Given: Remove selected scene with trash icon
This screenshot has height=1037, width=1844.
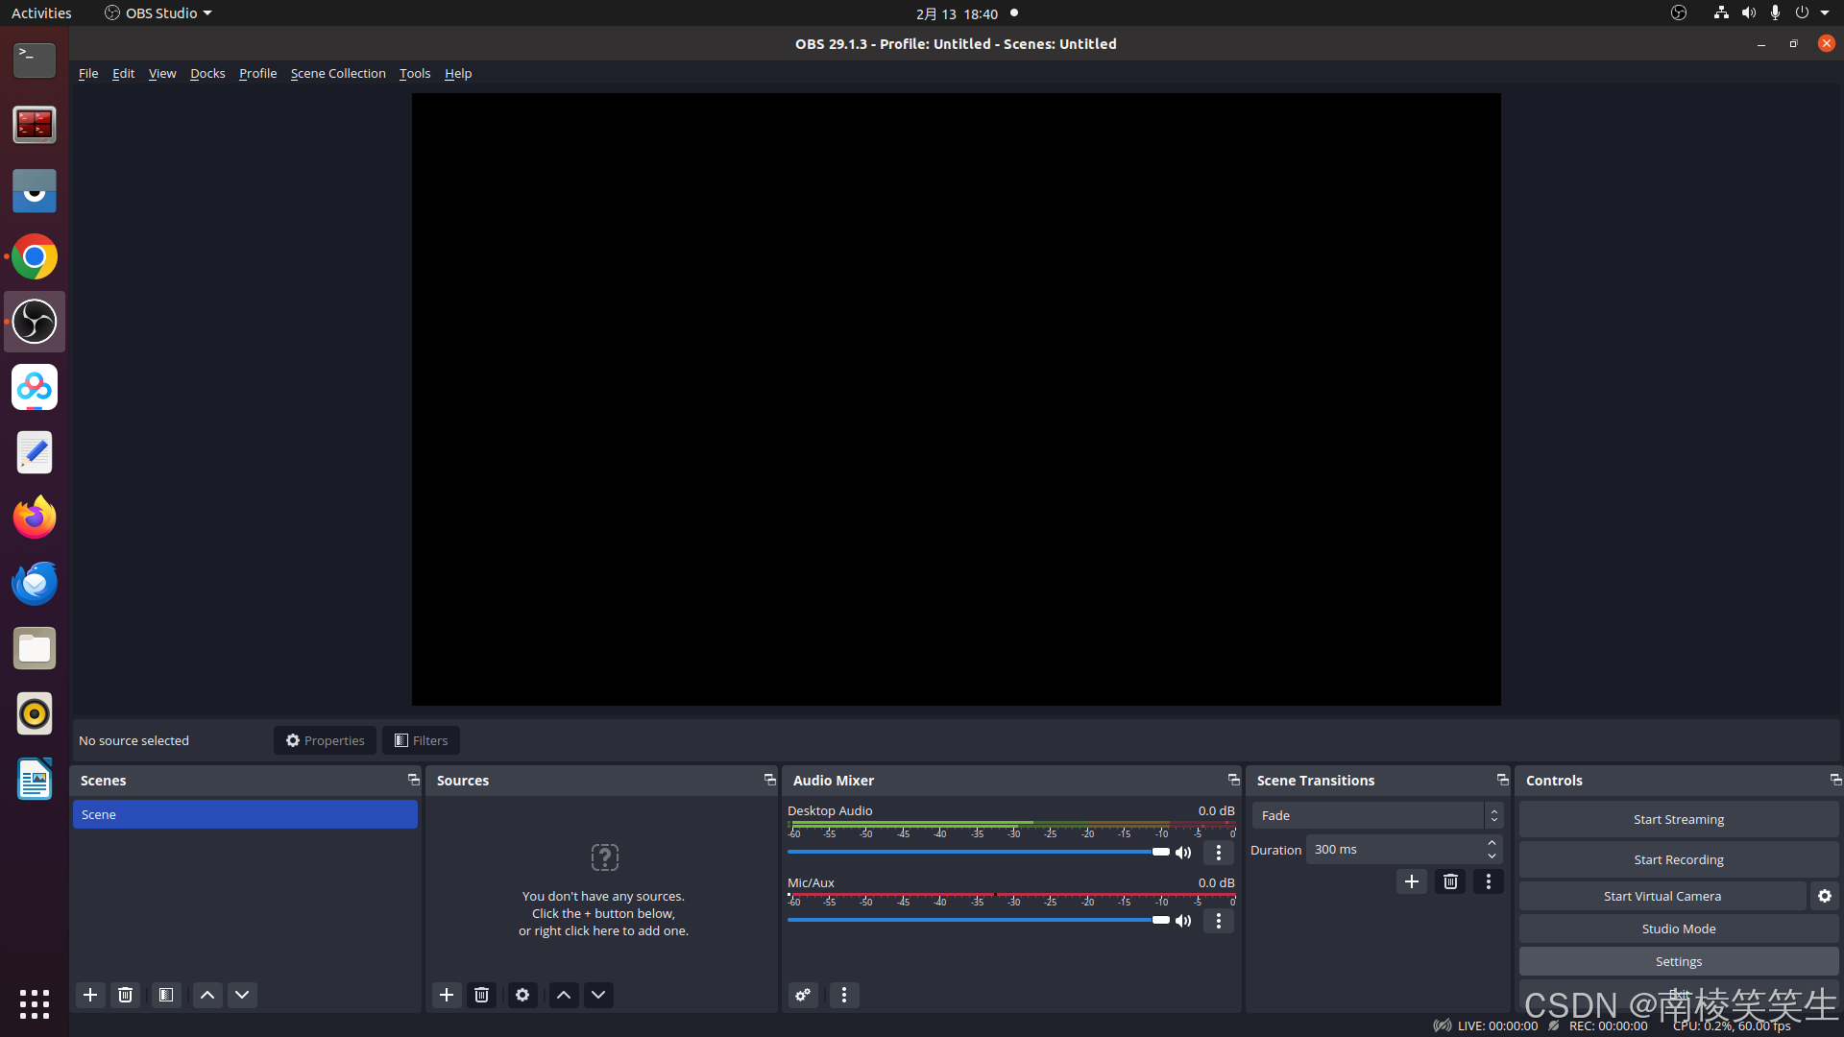Looking at the screenshot, I should click(125, 995).
